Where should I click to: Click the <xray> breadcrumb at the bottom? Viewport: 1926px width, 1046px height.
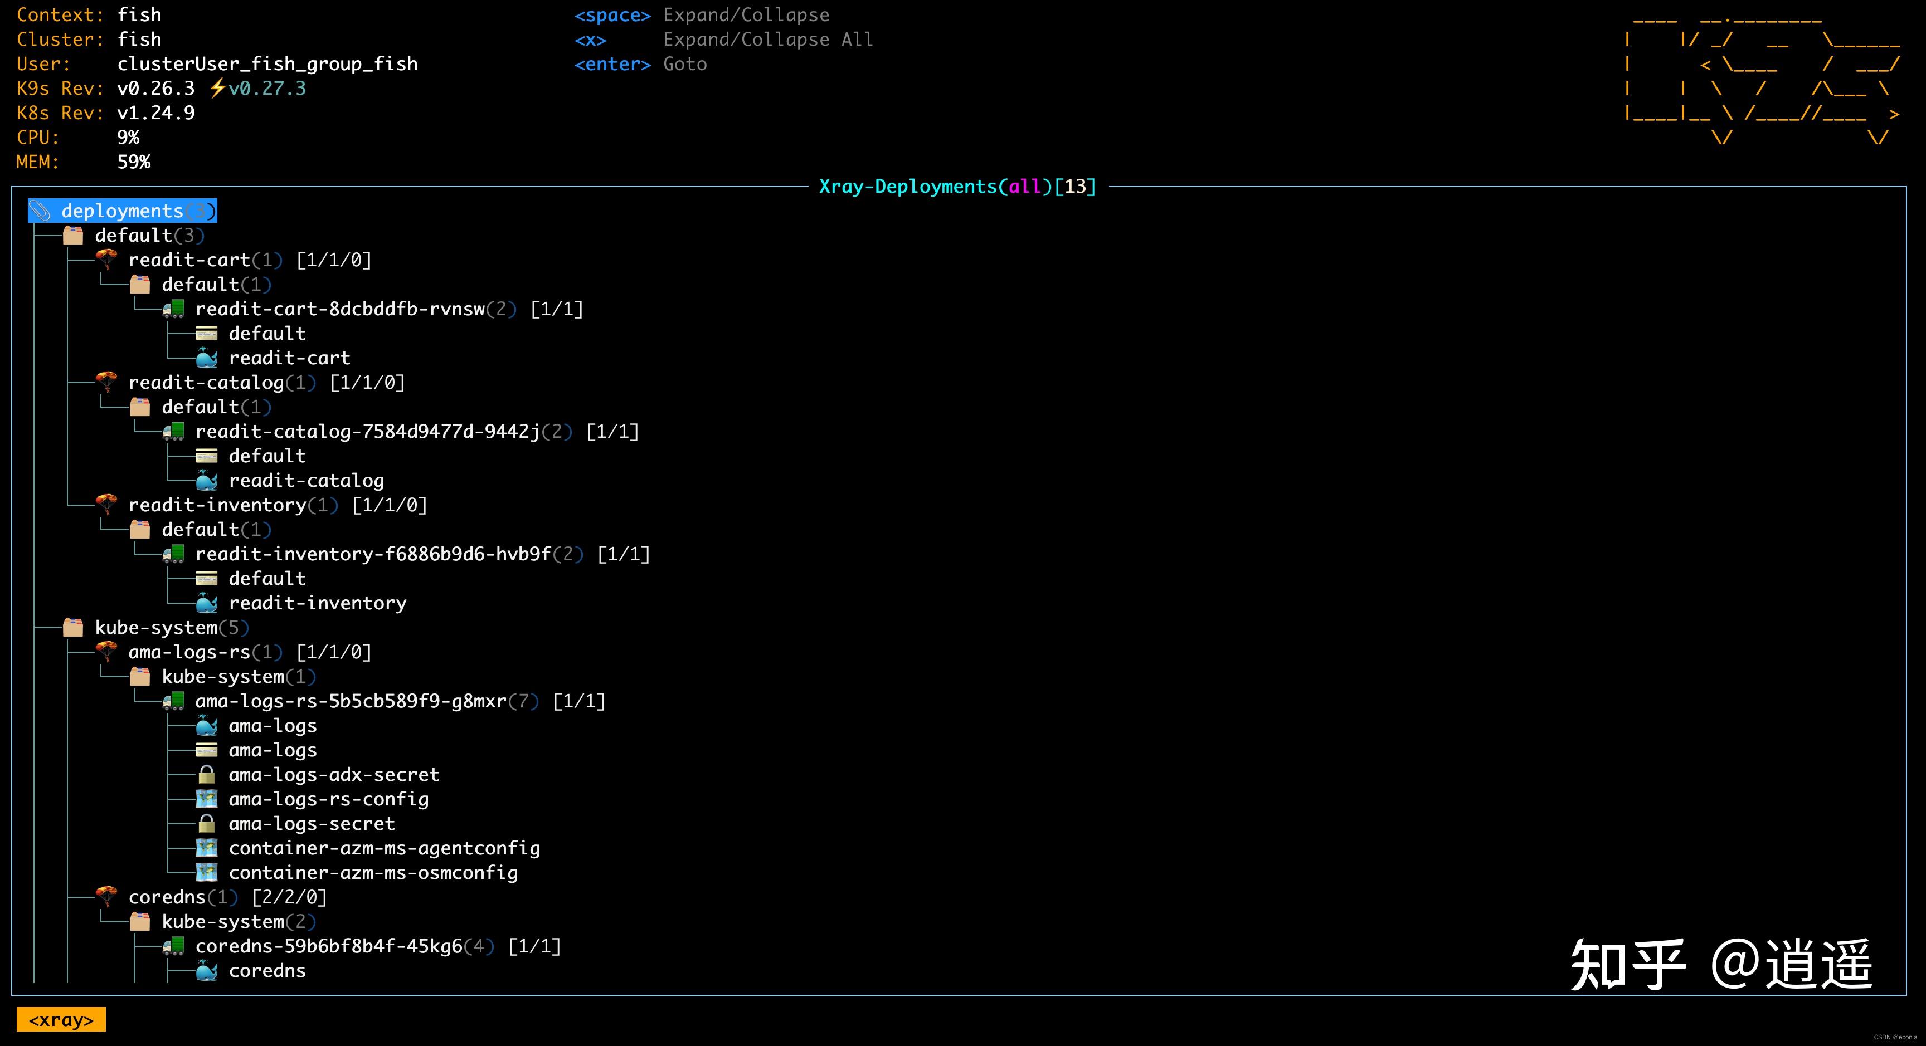(x=61, y=1020)
